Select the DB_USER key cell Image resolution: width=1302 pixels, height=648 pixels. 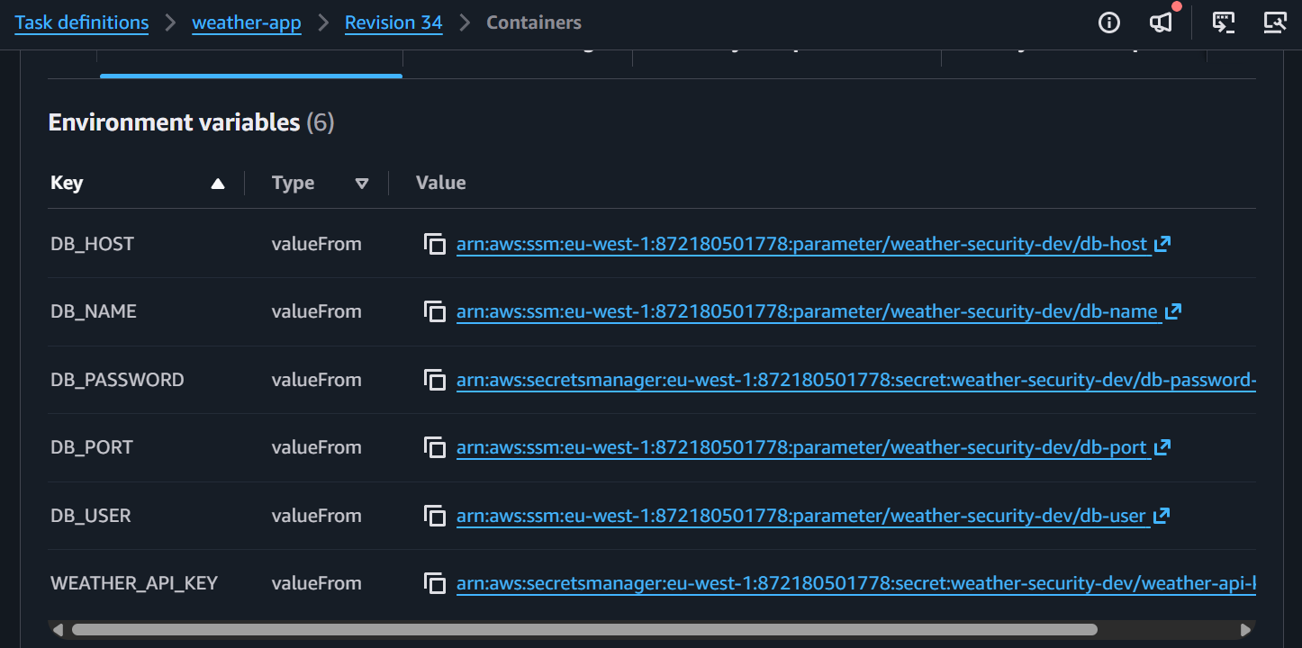(91, 516)
